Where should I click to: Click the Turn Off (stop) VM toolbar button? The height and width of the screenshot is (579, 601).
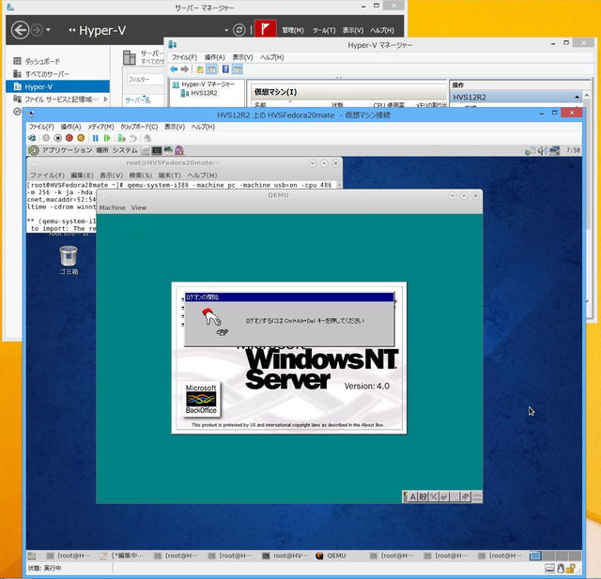pyautogui.click(x=57, y=138)
